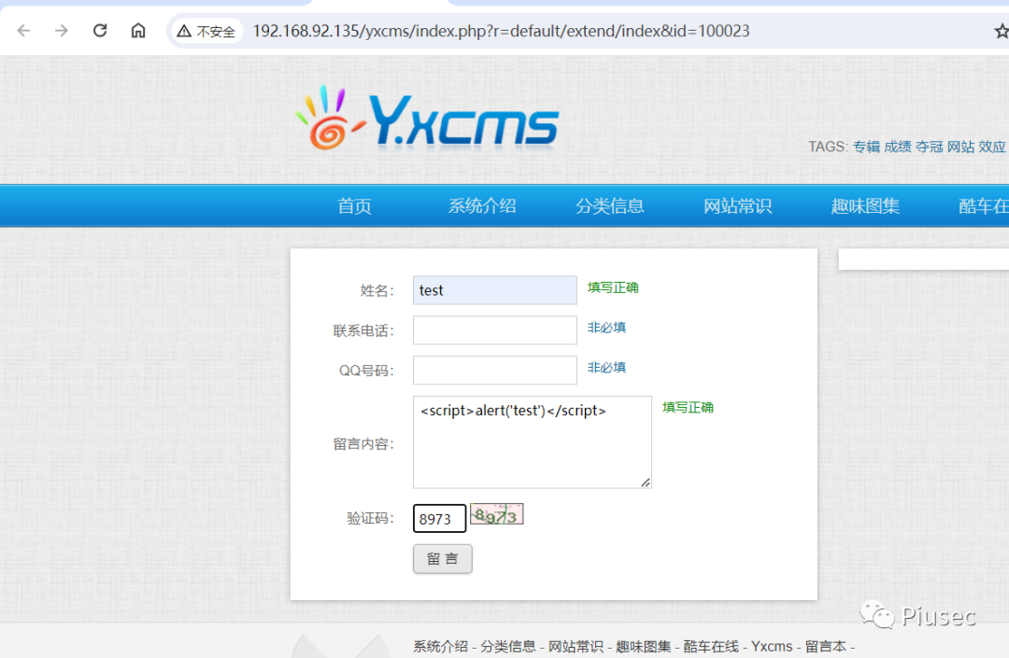The image size is (1009, 658).
Task: Click the browser forward arrow
Action: tap(62, 31)
